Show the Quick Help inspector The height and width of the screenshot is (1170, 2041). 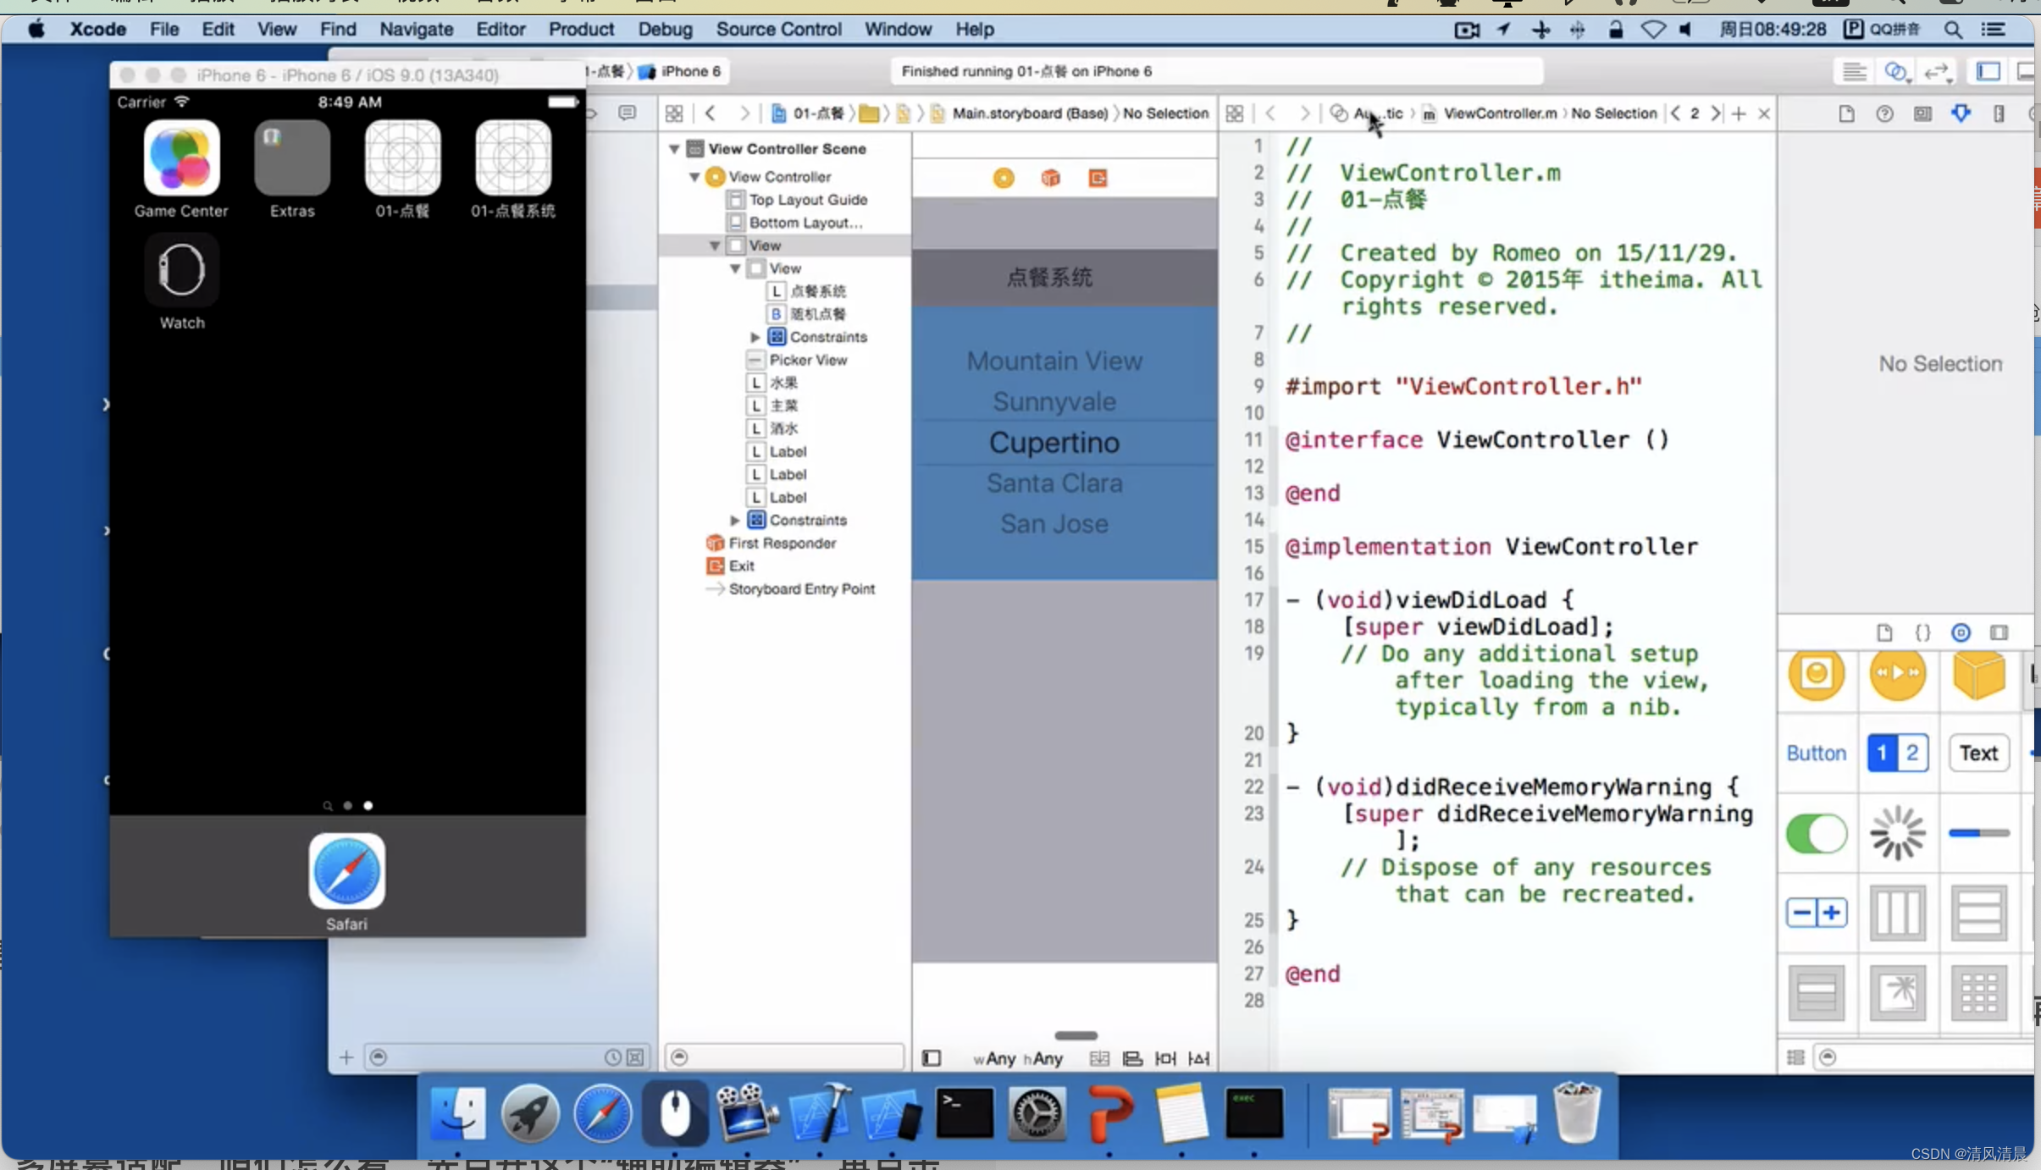[1884, 113]
